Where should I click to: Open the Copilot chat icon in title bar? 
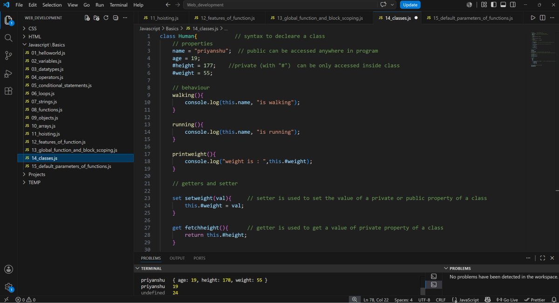(383, 5)
